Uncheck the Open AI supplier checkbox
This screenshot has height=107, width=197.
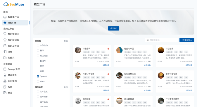click(x=38, y=76)
